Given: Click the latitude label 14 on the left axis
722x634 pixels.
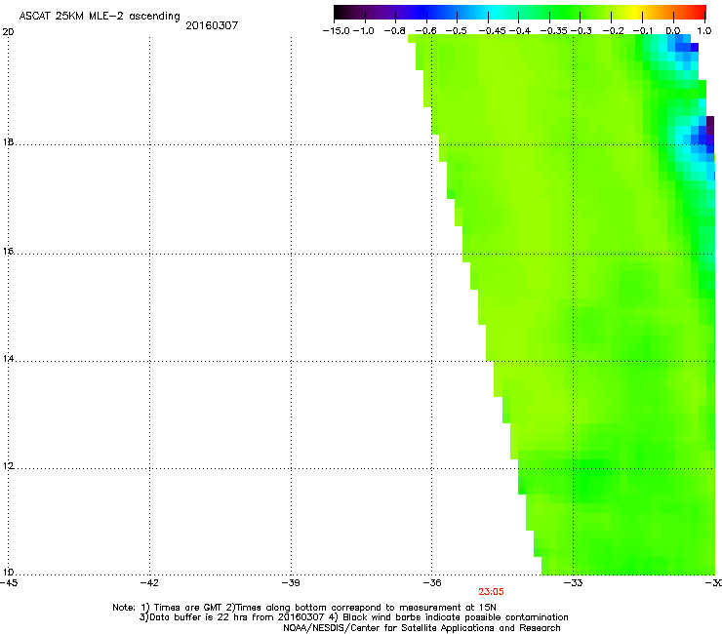Looking at the screenshot, I should point(8,359).
